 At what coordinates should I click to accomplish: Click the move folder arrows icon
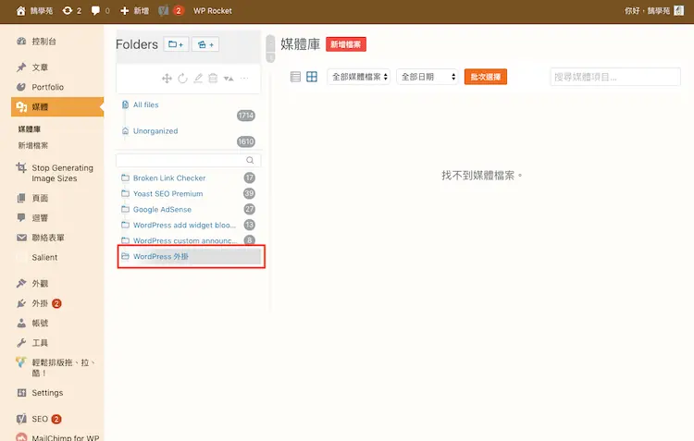tap(167, 79)
